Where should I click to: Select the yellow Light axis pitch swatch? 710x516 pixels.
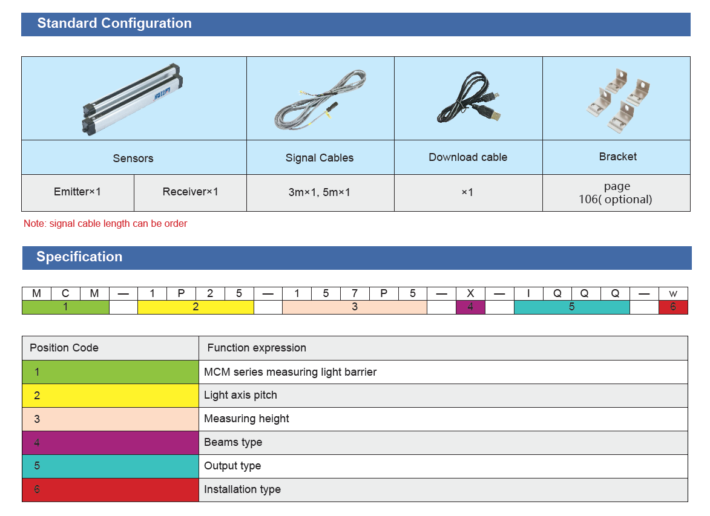point(110,396)
